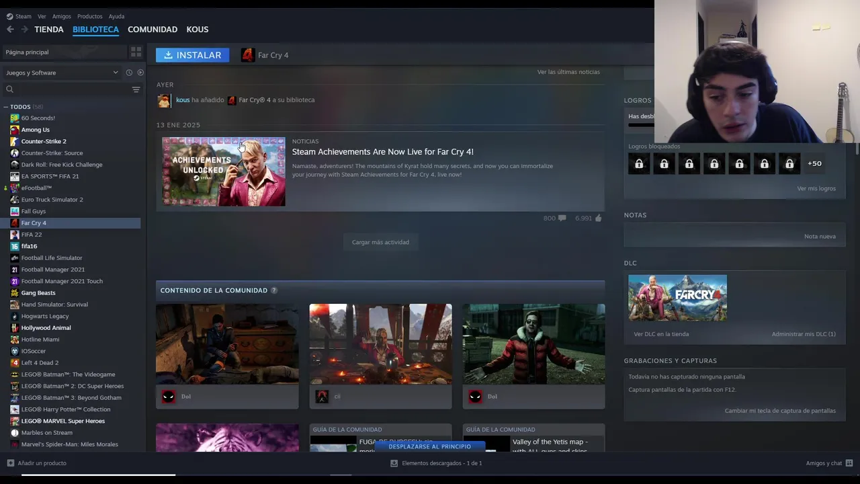The height and width of the screenshot is (484, 860).
Task: Open Achievements Unlocked news thumbnail
Action: tap(224, 171)
